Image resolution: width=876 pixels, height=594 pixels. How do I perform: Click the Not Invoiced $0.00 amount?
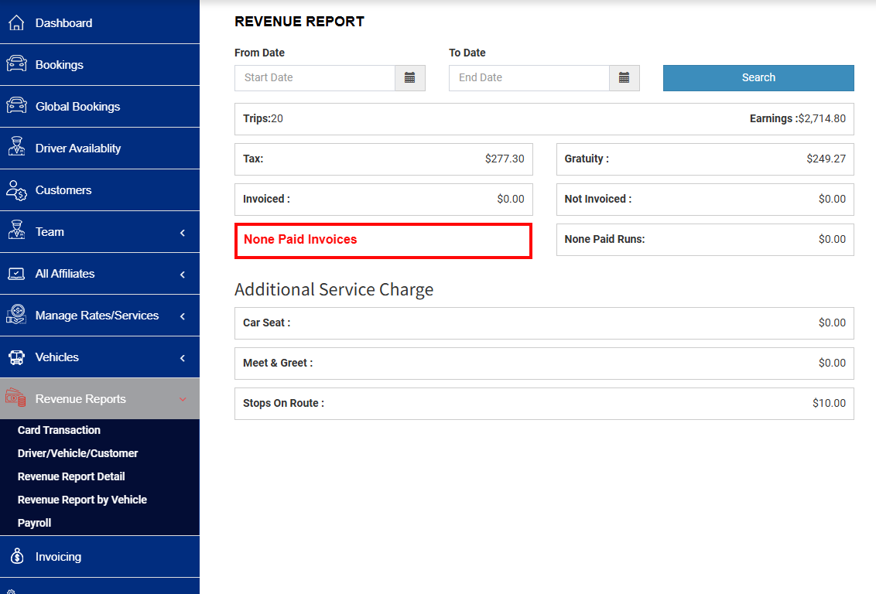click(x=832, y=200)
